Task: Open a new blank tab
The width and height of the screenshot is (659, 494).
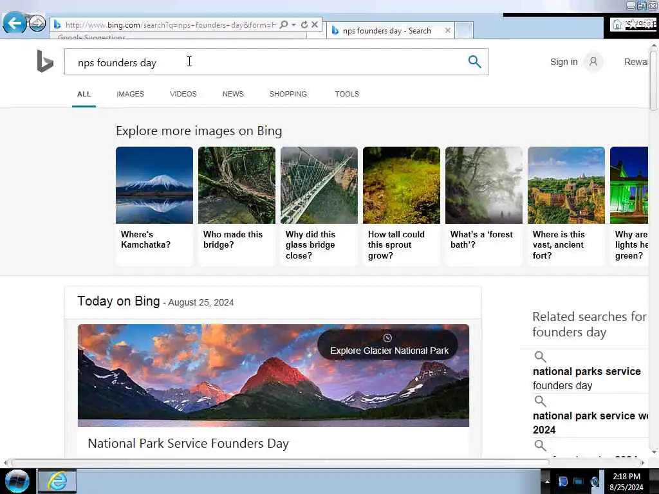Action: pyautogui.click(x=464, y=30)
